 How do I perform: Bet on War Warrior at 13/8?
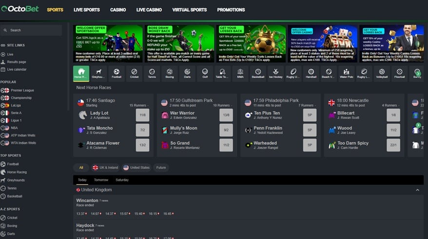(226, 115)
